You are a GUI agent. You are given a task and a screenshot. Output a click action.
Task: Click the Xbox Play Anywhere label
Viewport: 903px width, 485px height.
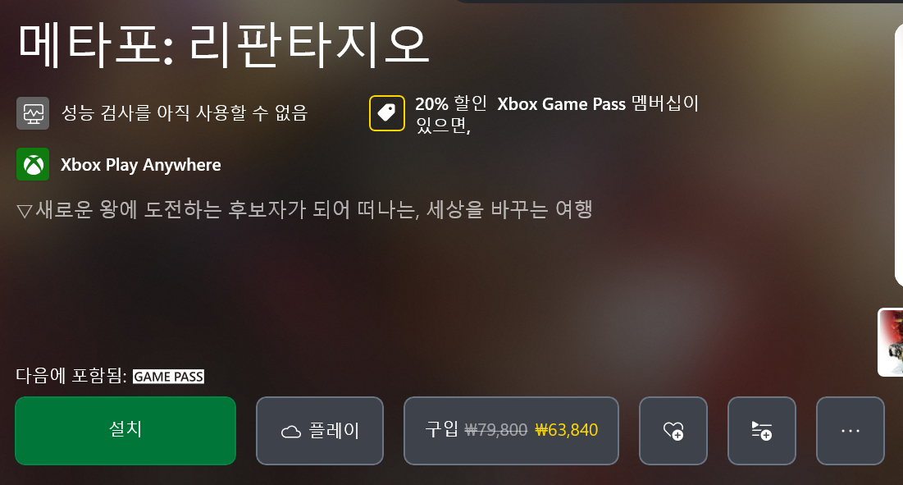pyautogui.click(x=141, y=165)
